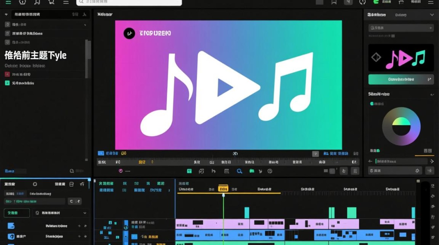Image resolution: width=439 pixels, height=245 pixels.
Task: Click the green folder icon below the preview
Action: (252, 171)
